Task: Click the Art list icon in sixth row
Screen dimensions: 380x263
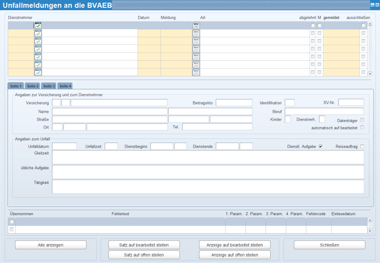Action: pyautogui.click(x=196, y=65)
